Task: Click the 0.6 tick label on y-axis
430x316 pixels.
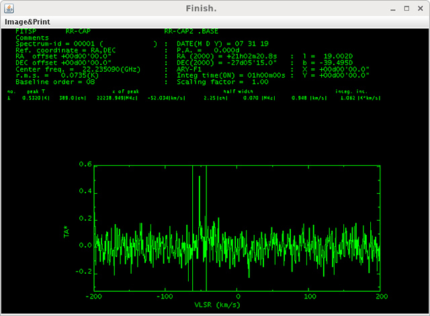Action: click(x=84, y=164)
